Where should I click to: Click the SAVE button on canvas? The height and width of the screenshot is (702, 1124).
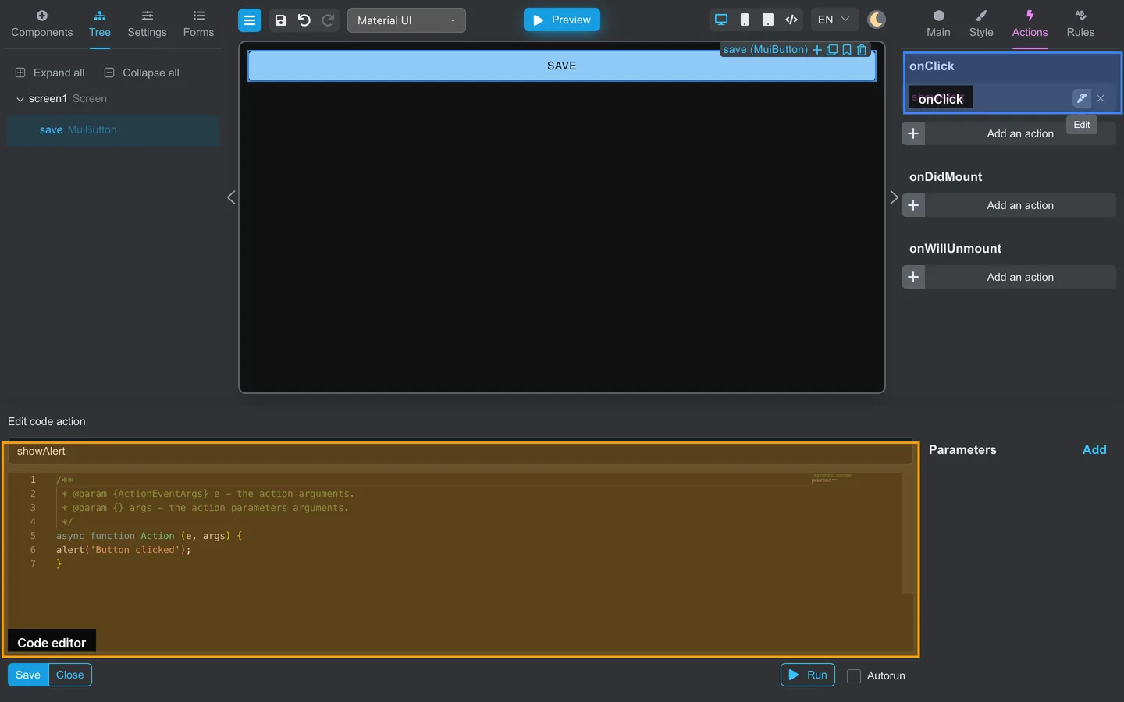(x=562, y=66)
